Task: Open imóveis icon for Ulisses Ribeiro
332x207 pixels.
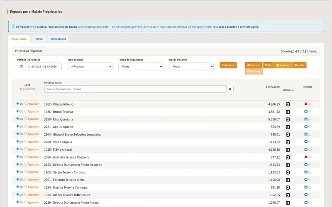Action: click(288, 104)
